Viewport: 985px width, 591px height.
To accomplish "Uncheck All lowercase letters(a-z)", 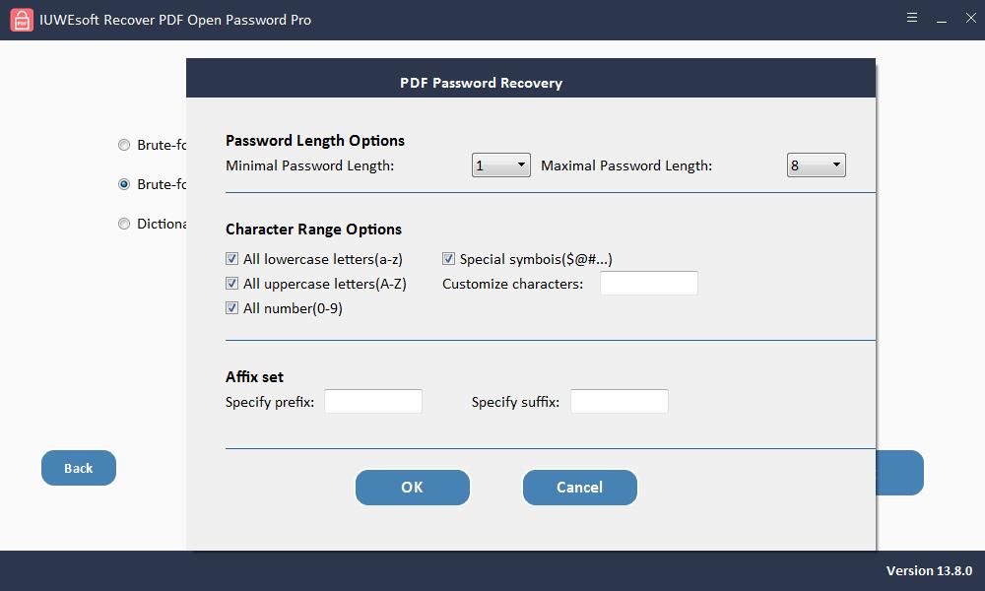I will [x=231, y=259].
